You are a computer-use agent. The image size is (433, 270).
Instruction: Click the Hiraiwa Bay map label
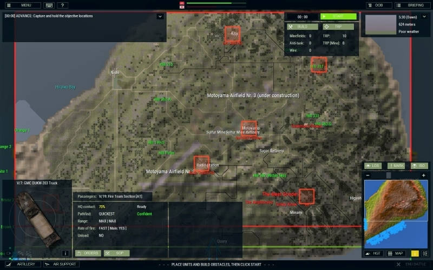point(65,87)
